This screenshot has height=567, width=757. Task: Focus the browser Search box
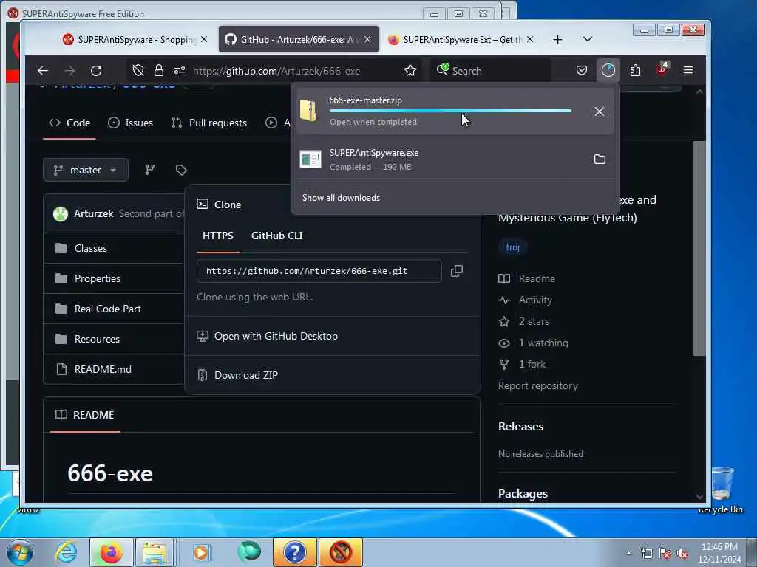[490, 71]
